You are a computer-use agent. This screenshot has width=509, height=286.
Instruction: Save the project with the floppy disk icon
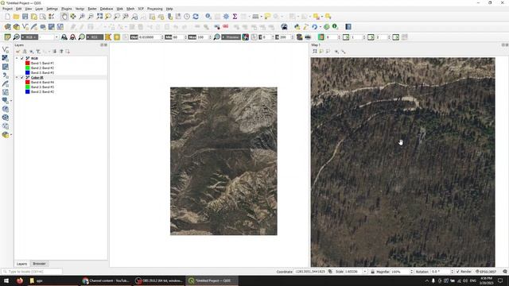(25, 16)
